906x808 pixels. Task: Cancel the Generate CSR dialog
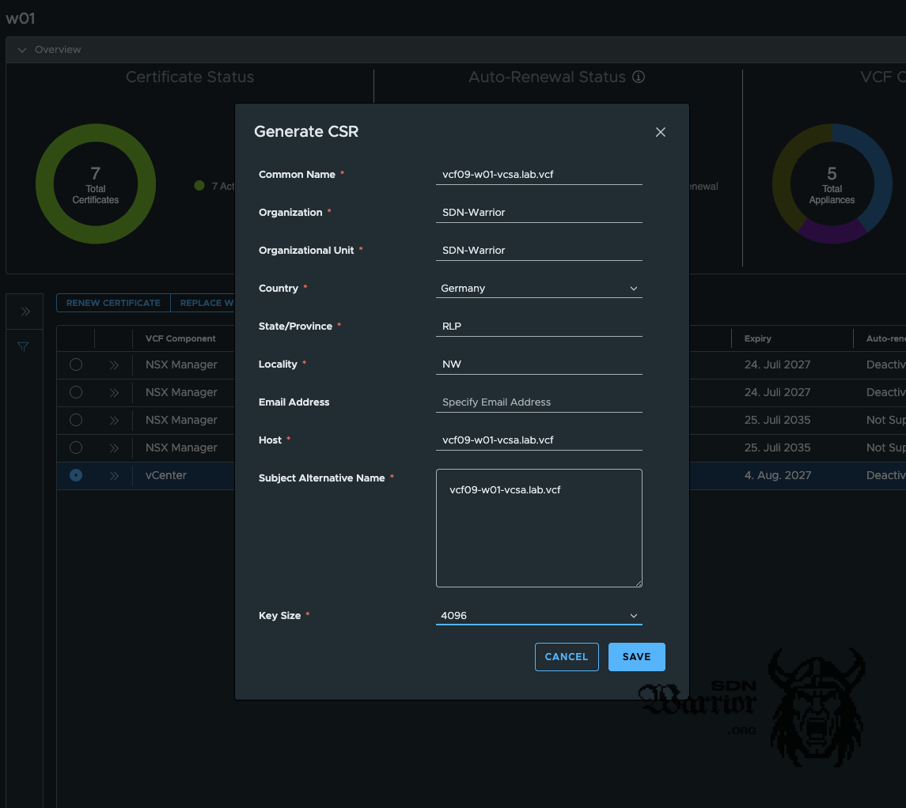click(x=567, y=657)
